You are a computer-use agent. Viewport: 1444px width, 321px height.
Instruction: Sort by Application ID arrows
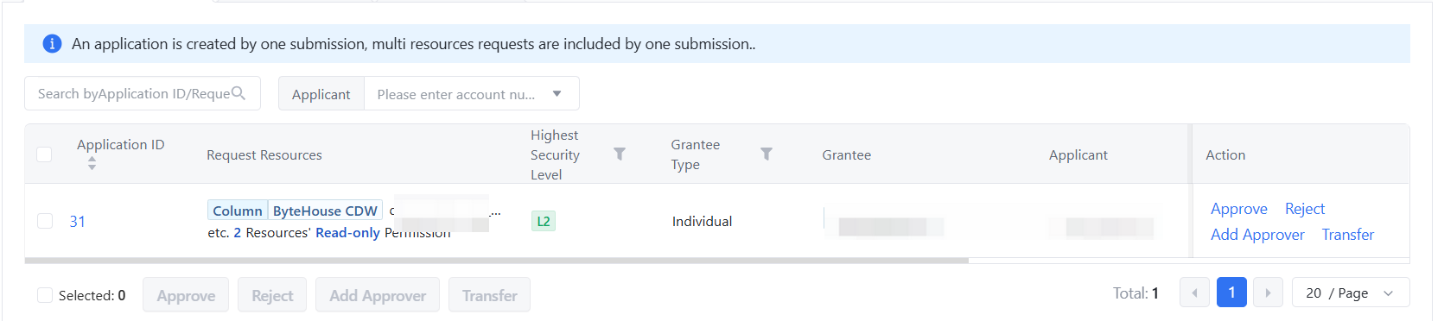92,163
